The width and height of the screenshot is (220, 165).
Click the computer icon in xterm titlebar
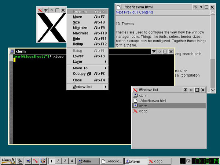tap(12, 51)
